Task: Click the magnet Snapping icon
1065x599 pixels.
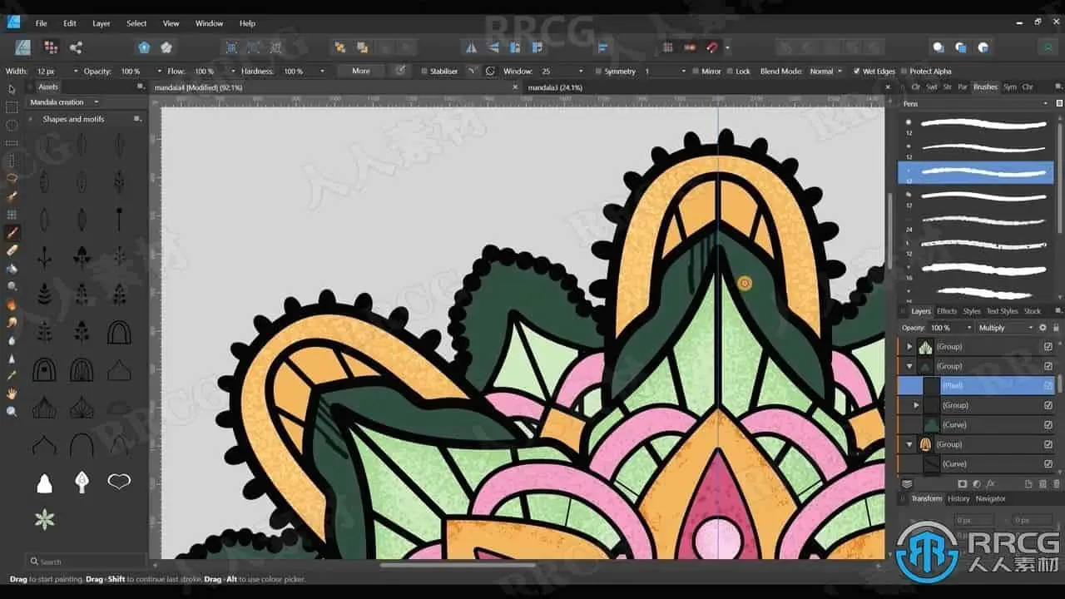Action: [x=711, y=47]
